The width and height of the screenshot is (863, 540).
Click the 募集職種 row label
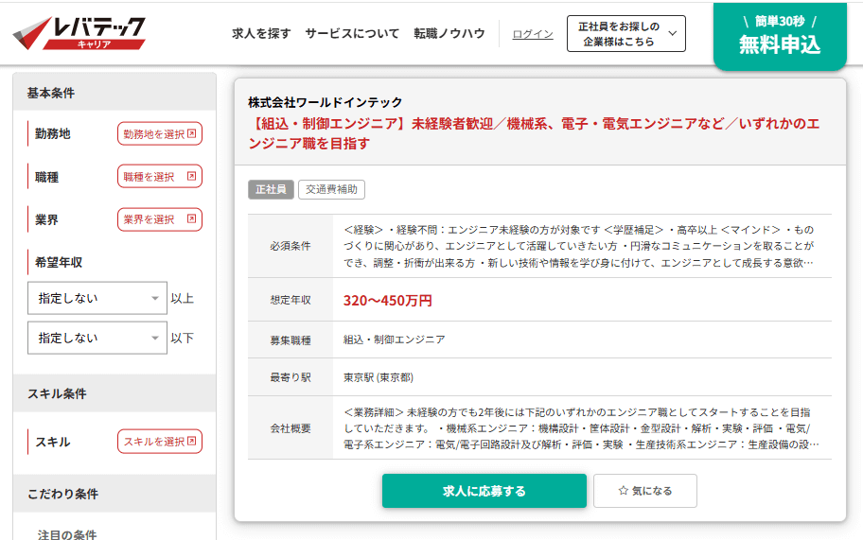click(x=291, y=340)
